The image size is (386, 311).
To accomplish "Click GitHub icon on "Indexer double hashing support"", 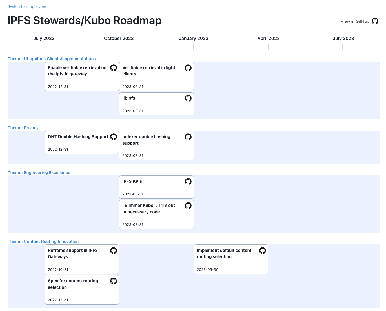I will click(188, 137).
